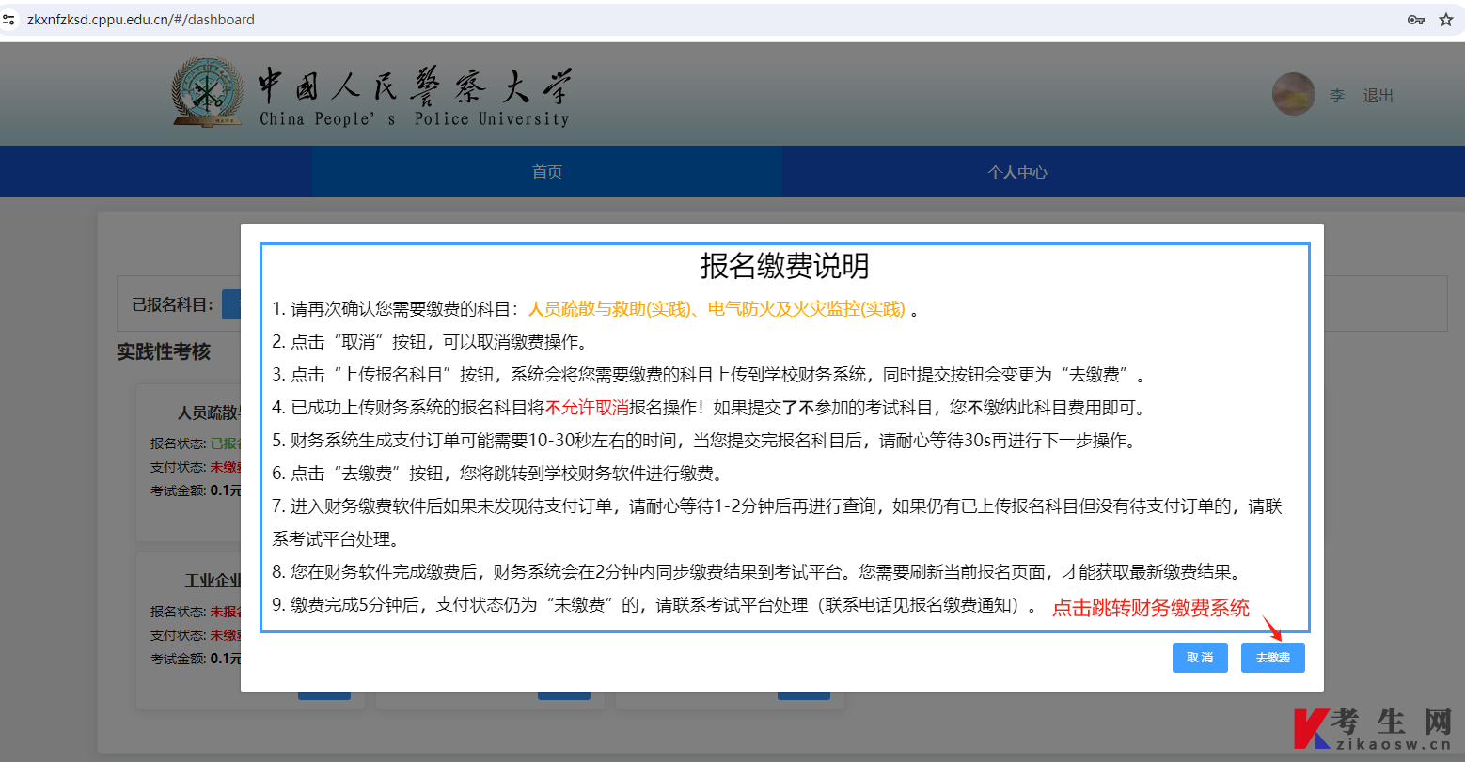
Task: Open the 首页 tab
Action: pos(546,172)
